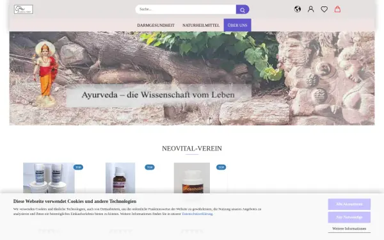Open the first product with two white bottles

(49, 178)
